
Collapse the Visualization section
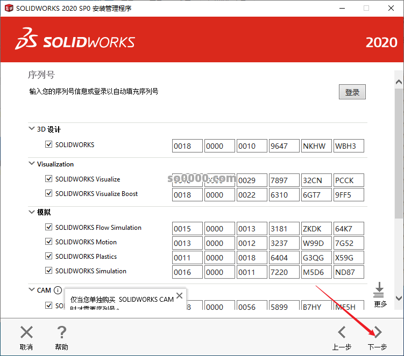pyautogui.click(x=31, y=163)
